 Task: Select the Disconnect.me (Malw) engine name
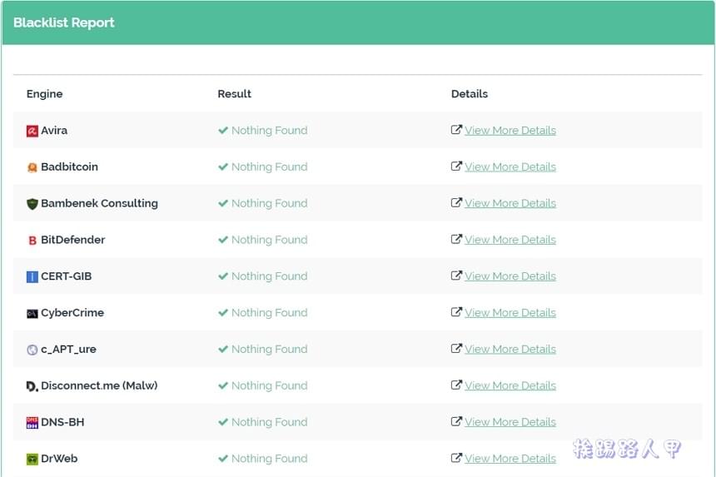click(x=100, y=386)
